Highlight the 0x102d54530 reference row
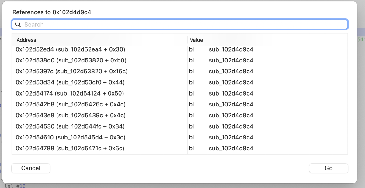Screen dimensions: 365x188 70,126
